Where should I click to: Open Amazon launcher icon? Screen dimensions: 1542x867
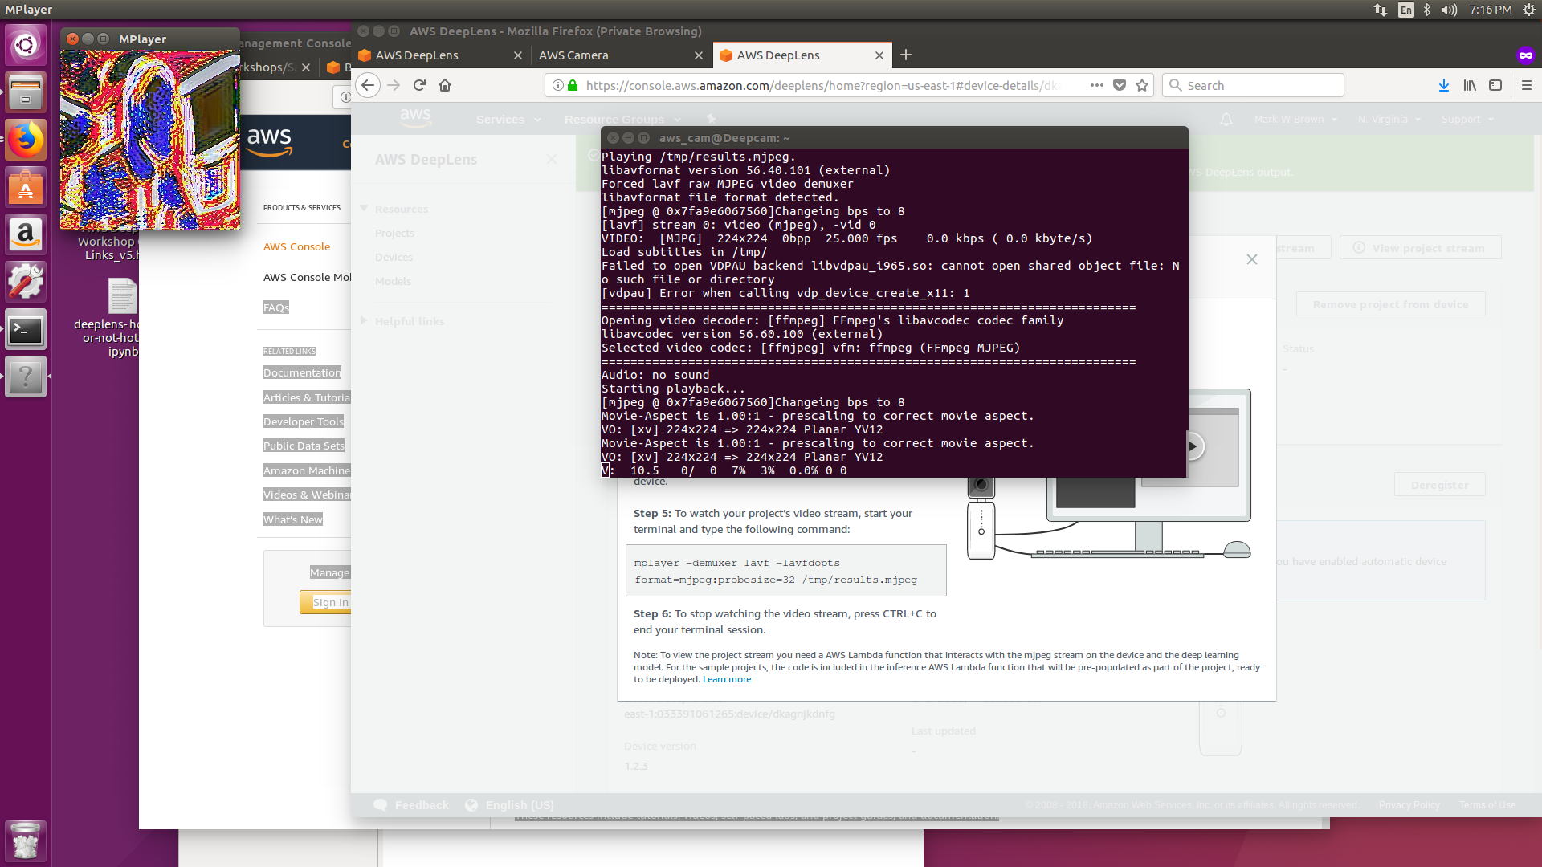point(26,235)
